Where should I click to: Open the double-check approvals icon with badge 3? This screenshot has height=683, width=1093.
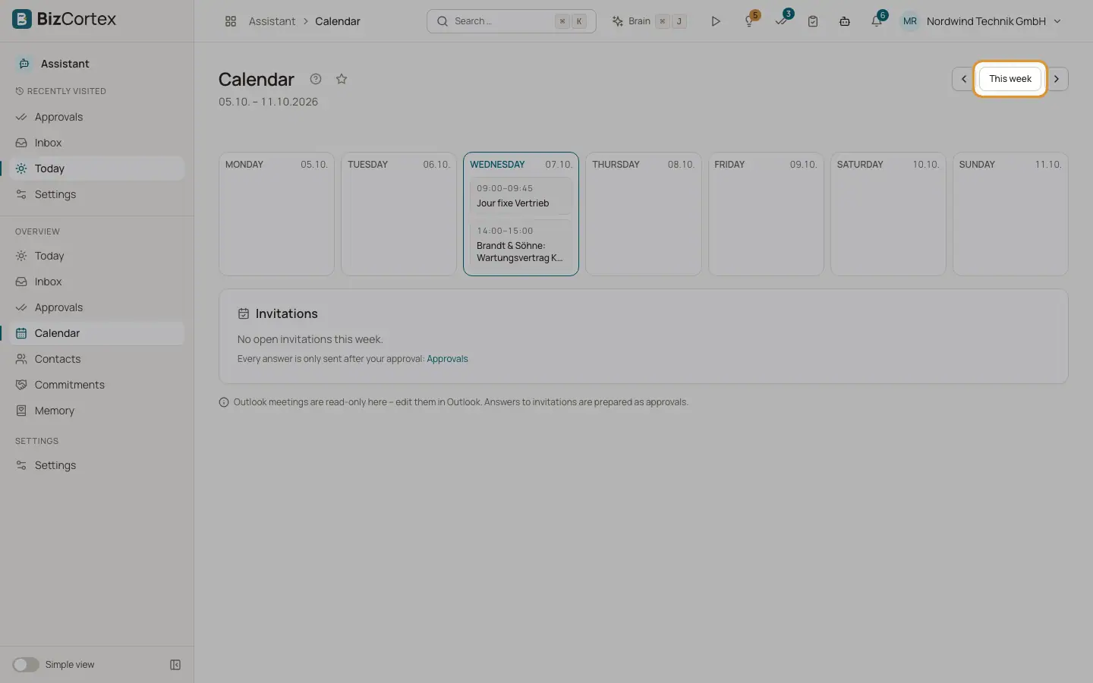pyautogui.click(x=782, y=20)
